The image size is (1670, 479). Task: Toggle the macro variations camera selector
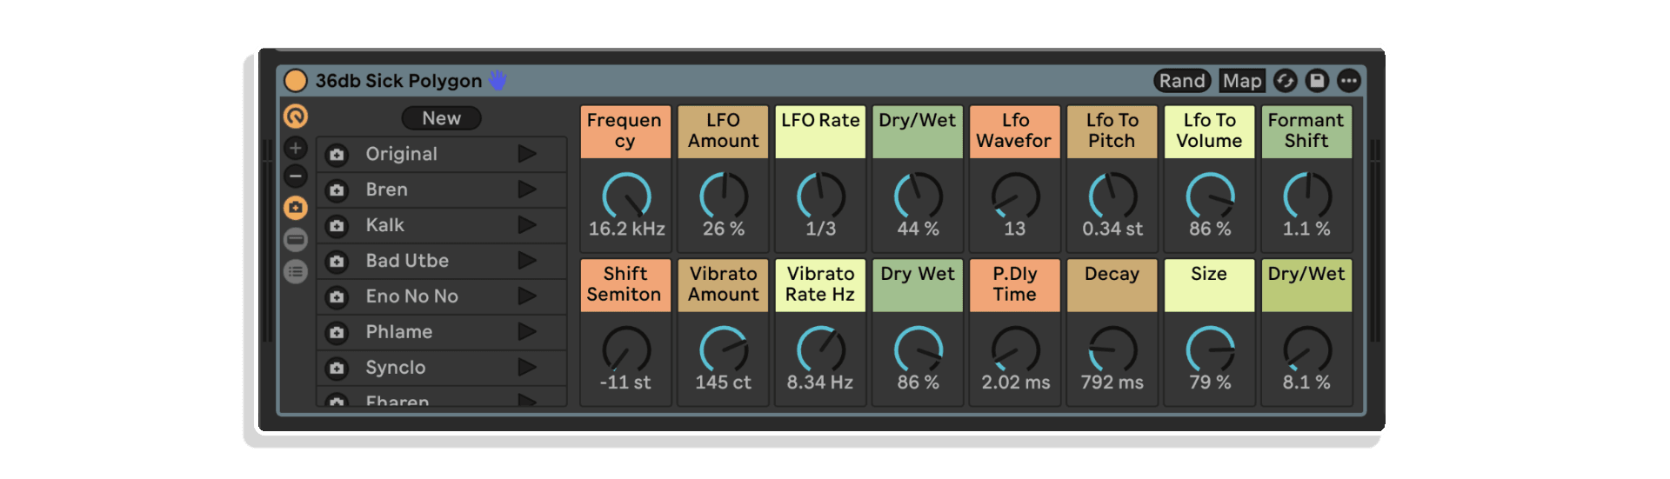(x=296, y=208)
